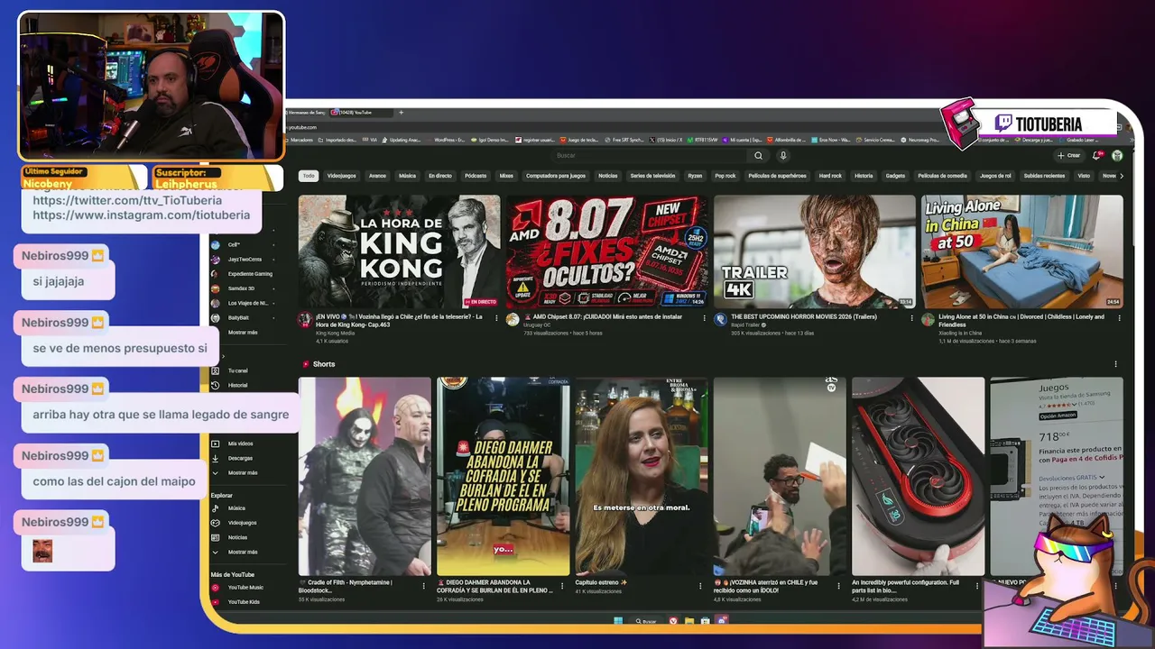Open King Kong Media channel avatar
The image size is (1155, 649).
(305, 319)
